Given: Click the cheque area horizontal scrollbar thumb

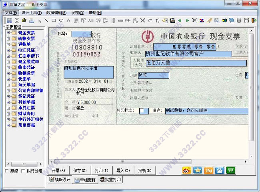Looking at the screenshot, I should tap(123, 161).
